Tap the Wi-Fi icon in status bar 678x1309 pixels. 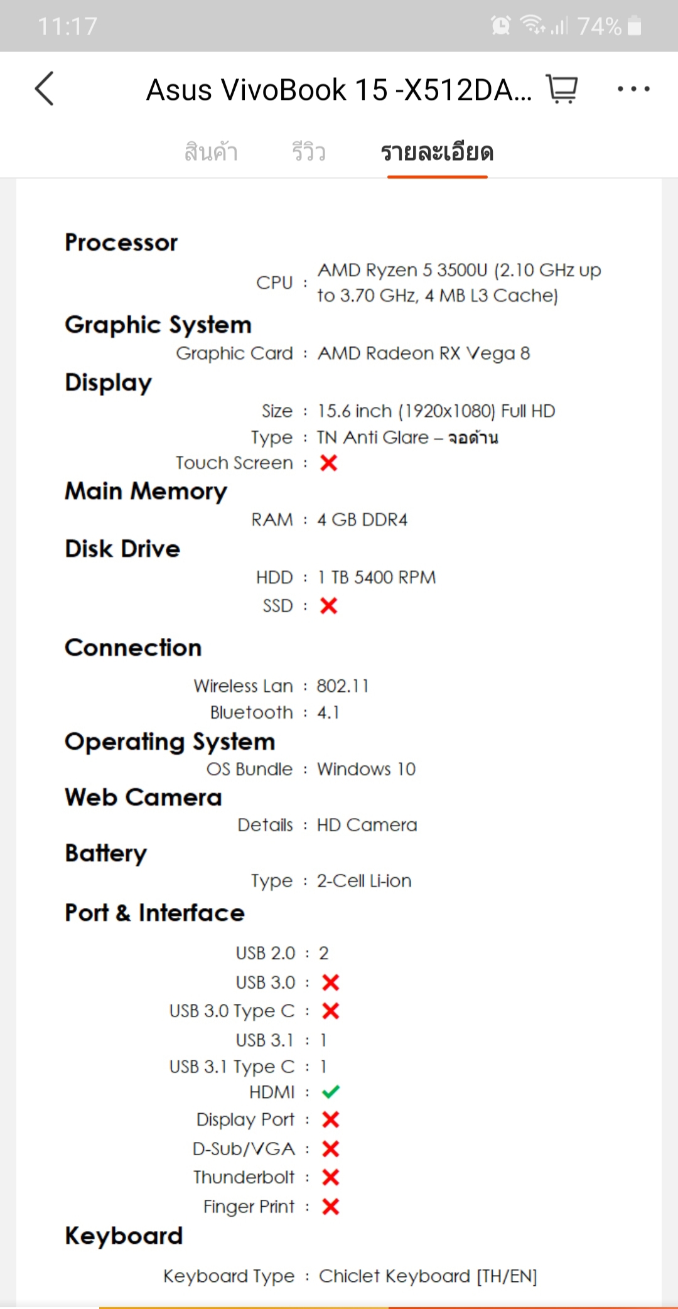pos(532,24)
